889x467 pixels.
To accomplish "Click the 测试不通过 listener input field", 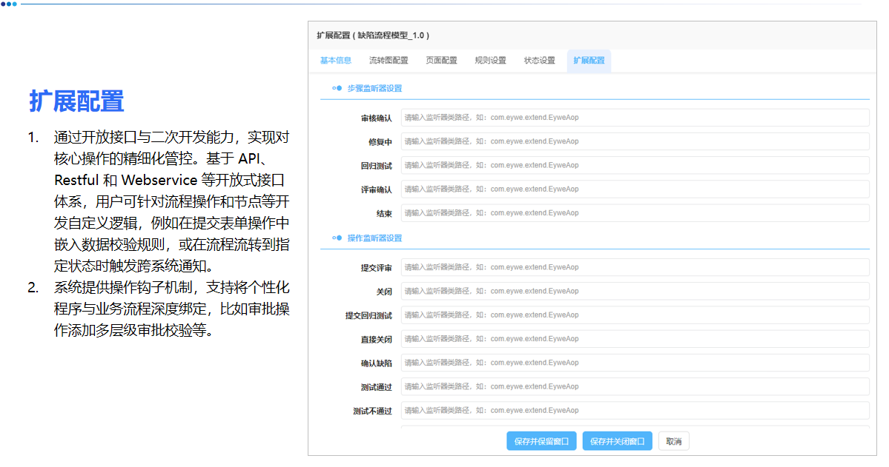I will point(635,410).
